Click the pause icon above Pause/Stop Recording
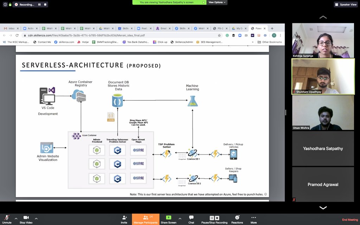This screenshot has height=225, width=360. click(x=212, y=218)
